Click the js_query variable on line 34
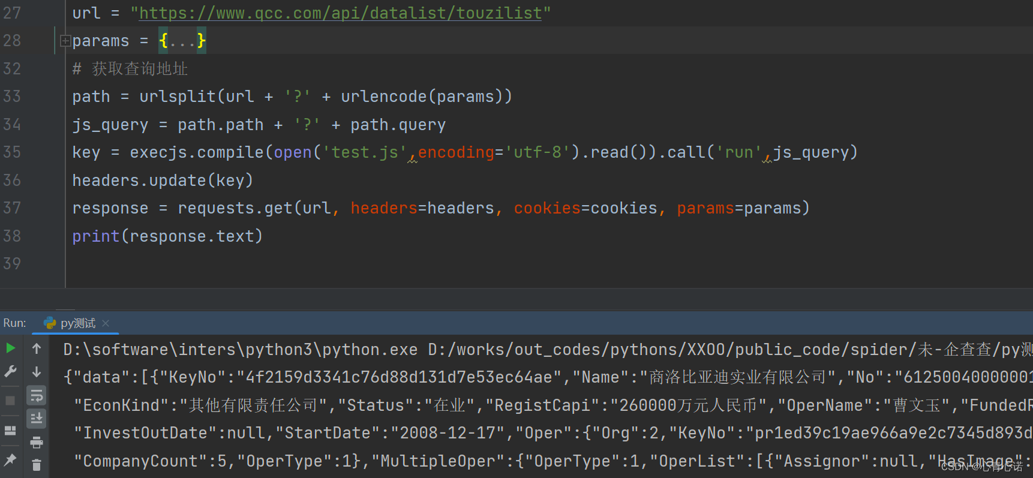 [110, 125]
